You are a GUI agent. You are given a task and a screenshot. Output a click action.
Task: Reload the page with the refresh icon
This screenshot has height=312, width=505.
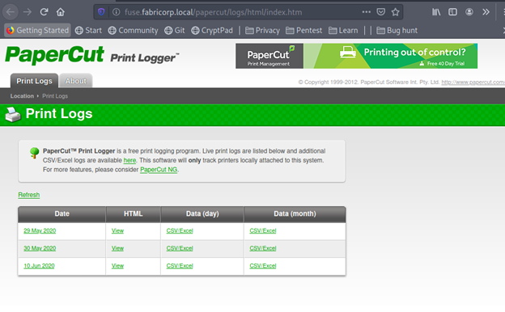tap(45, 12)
